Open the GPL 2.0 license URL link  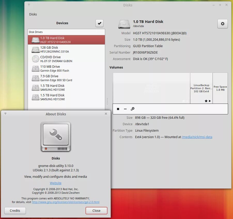pyautogui.click(x=66, y=202)
